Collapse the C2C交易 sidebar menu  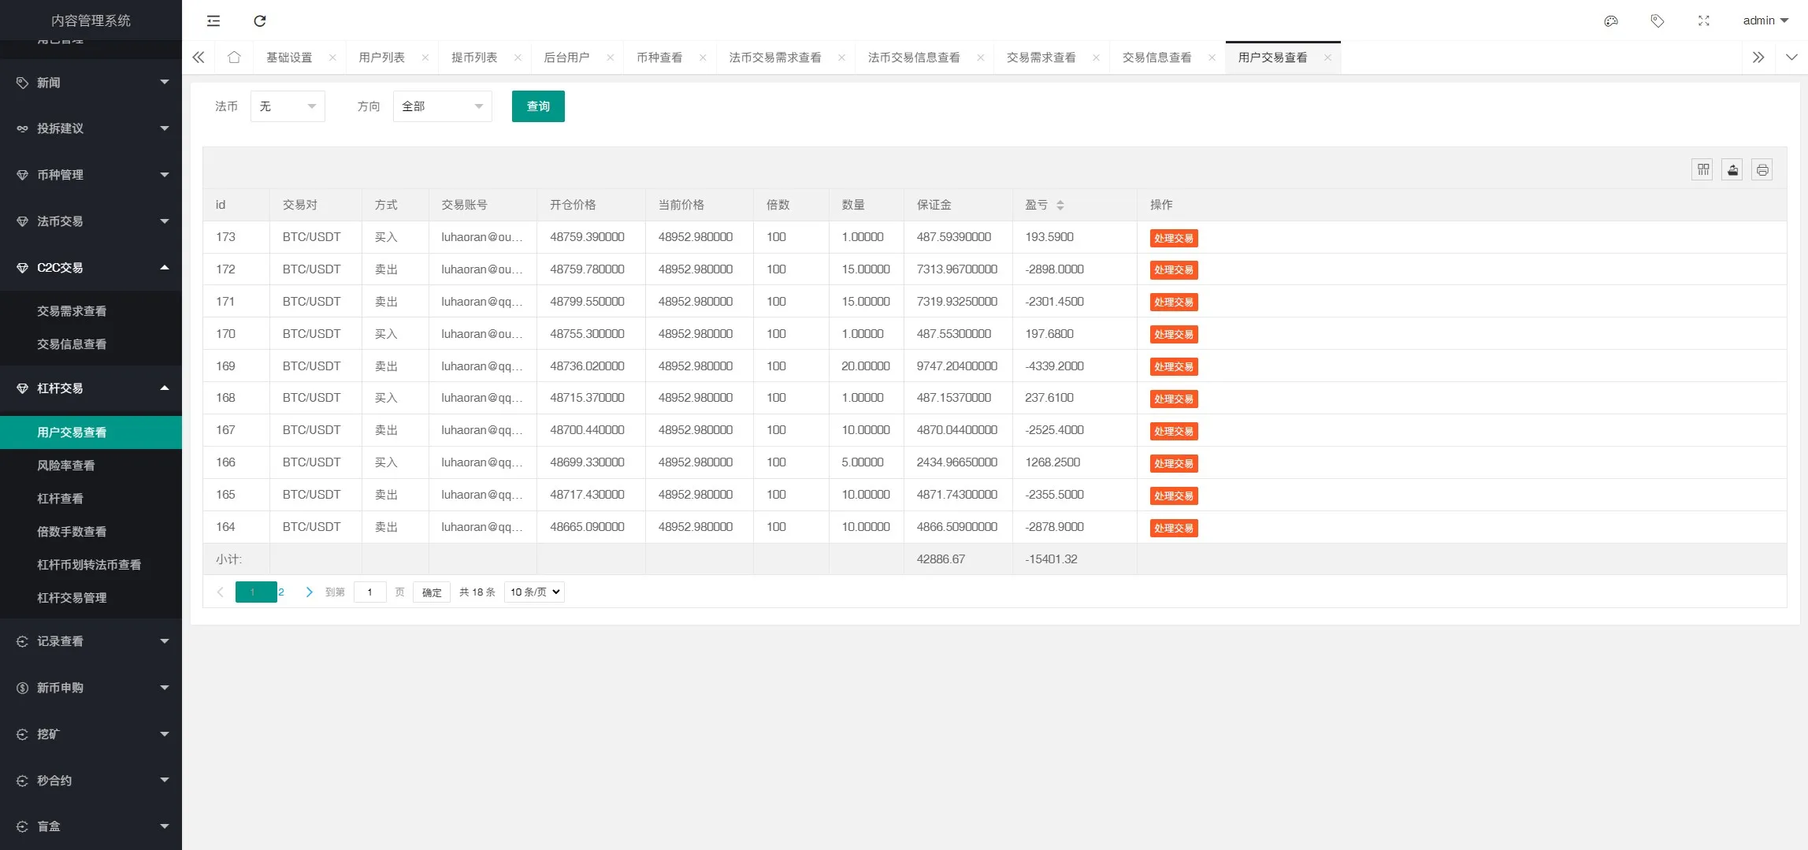click(91, 268)
